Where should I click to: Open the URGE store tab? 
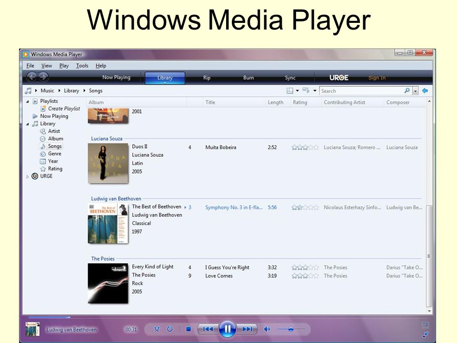coord(339,78)
